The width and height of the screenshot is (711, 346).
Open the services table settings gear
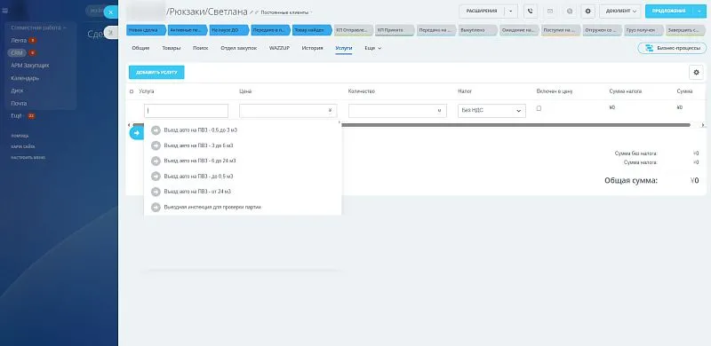pos(696,72)
